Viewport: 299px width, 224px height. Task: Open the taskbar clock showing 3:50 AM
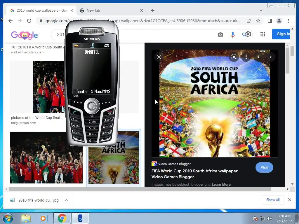coord(284,218)
